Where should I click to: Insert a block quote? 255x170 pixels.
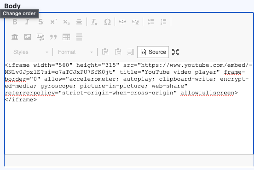53,37
